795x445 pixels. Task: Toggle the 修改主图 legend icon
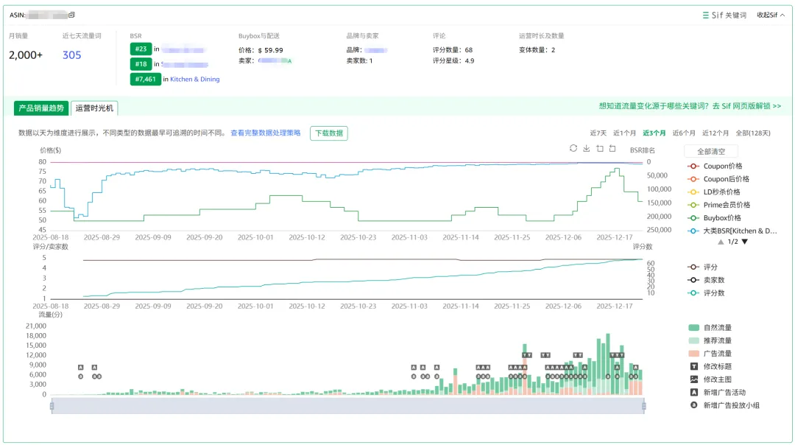pyautogui.click(x=693, y=379)
